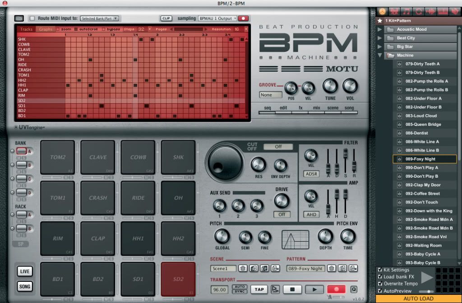
Task: Click the tempo field showing 96.00
Action: pyautogui.click(x=220, y=289)
